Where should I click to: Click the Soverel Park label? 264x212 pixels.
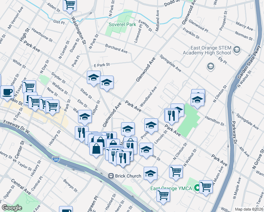(x=122, y=25)
